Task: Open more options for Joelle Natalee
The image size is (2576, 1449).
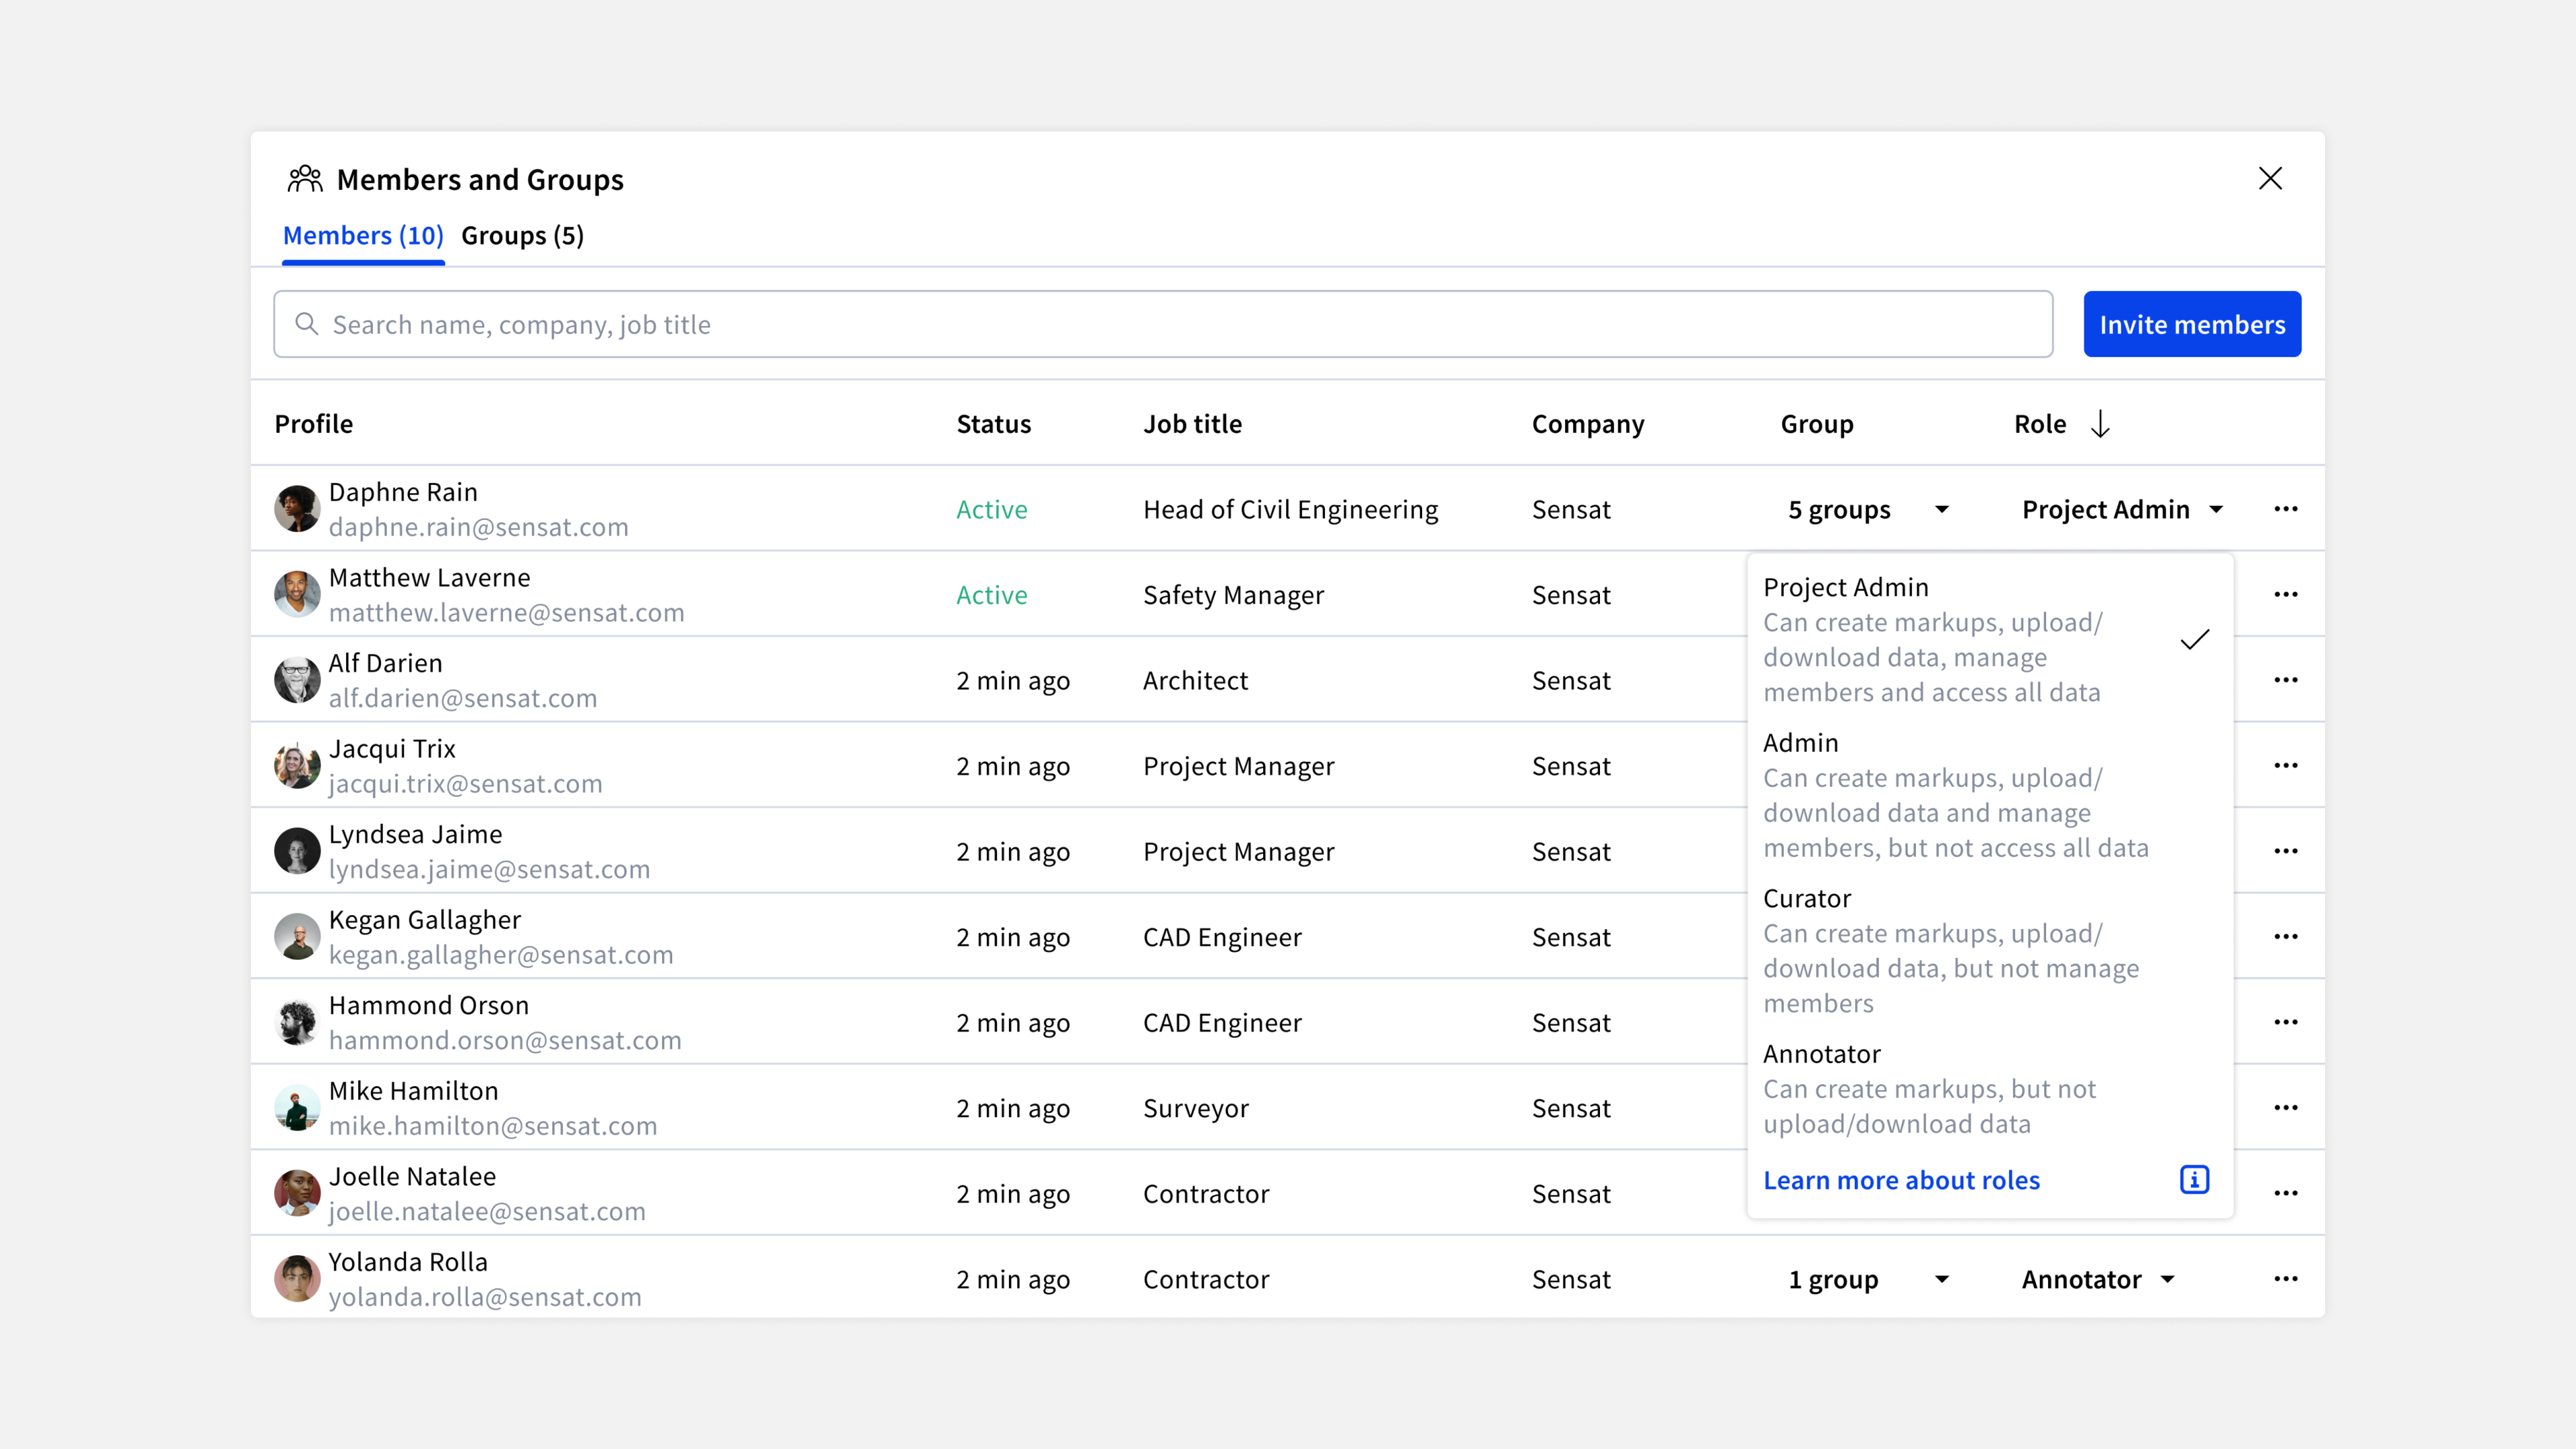Action: (x=2286, y=1193)
